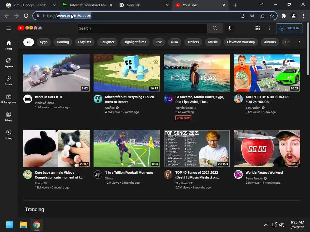
Task: Reload the page
Action: (26, 16)
